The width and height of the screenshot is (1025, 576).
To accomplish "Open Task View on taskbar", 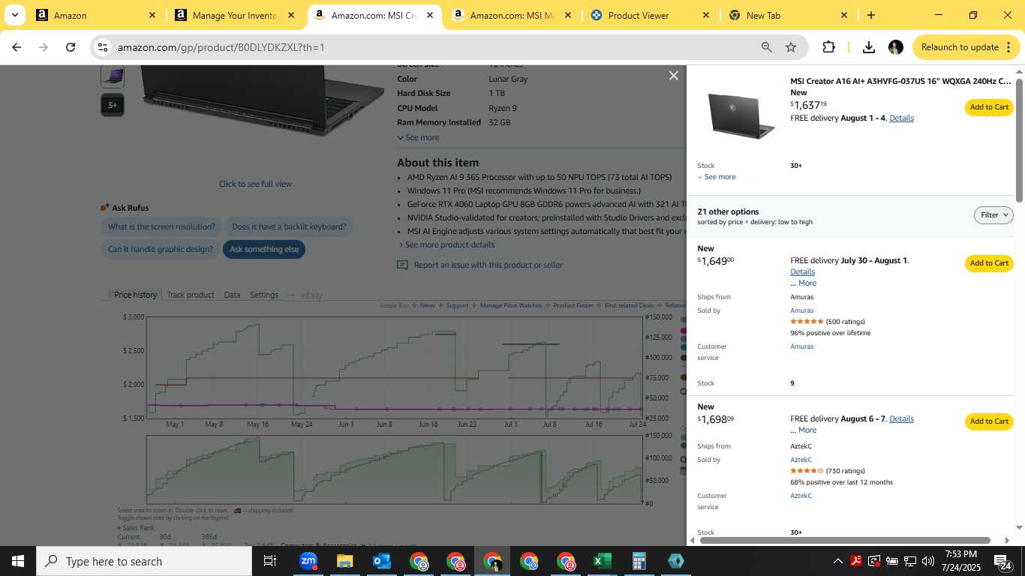I will point(270,561).
